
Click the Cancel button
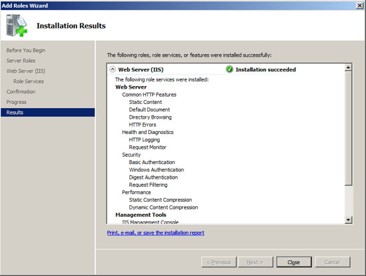pyautogui.click(x=333, y=262)
